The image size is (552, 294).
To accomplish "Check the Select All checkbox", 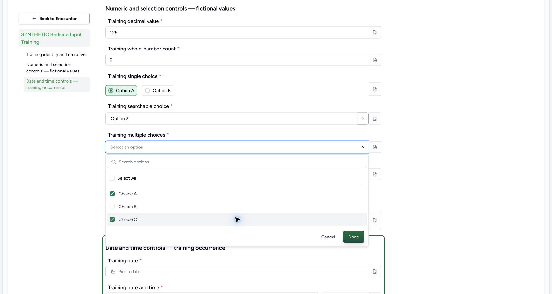I will click(x=112, y=178).
